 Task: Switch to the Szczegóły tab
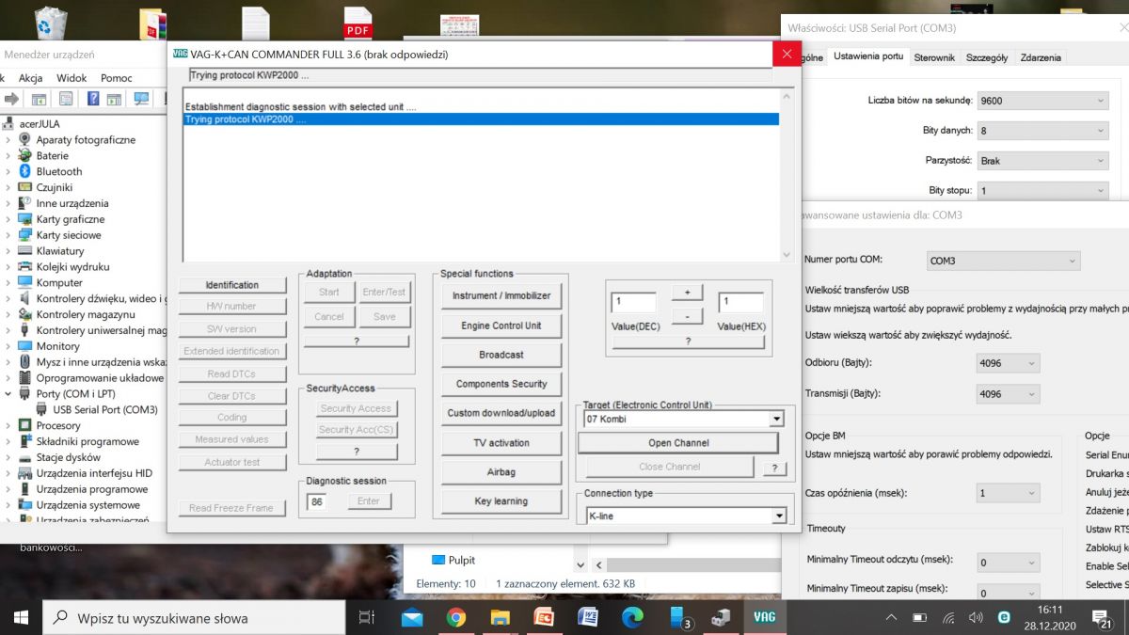[x=987, y=57]
